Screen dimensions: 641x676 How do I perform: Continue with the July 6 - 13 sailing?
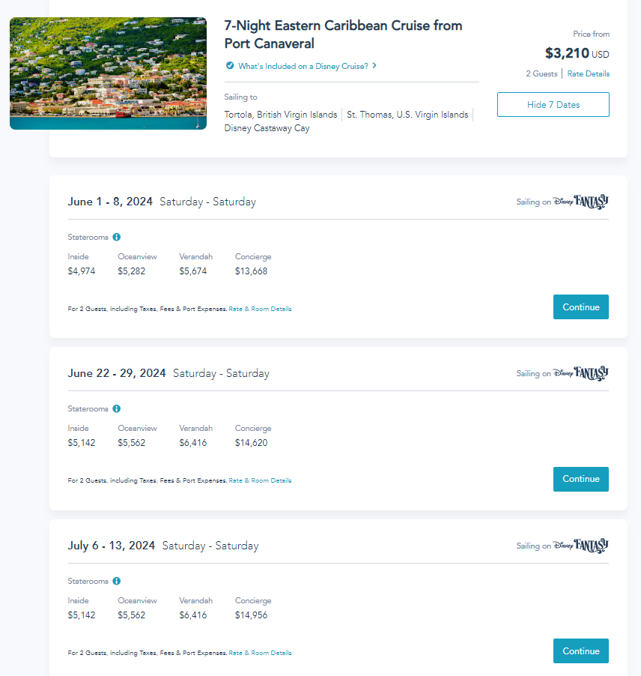[580, 651]
